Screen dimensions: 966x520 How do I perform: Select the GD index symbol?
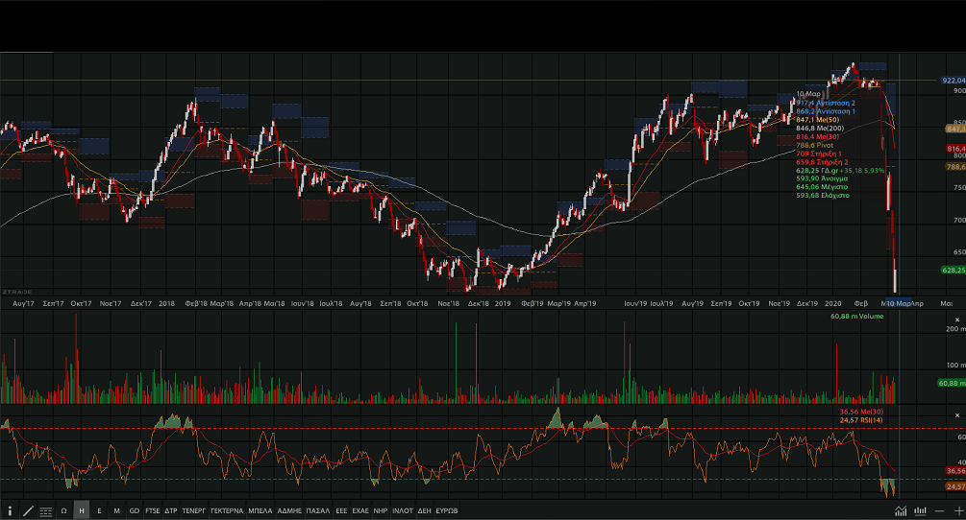pos(135,510)
